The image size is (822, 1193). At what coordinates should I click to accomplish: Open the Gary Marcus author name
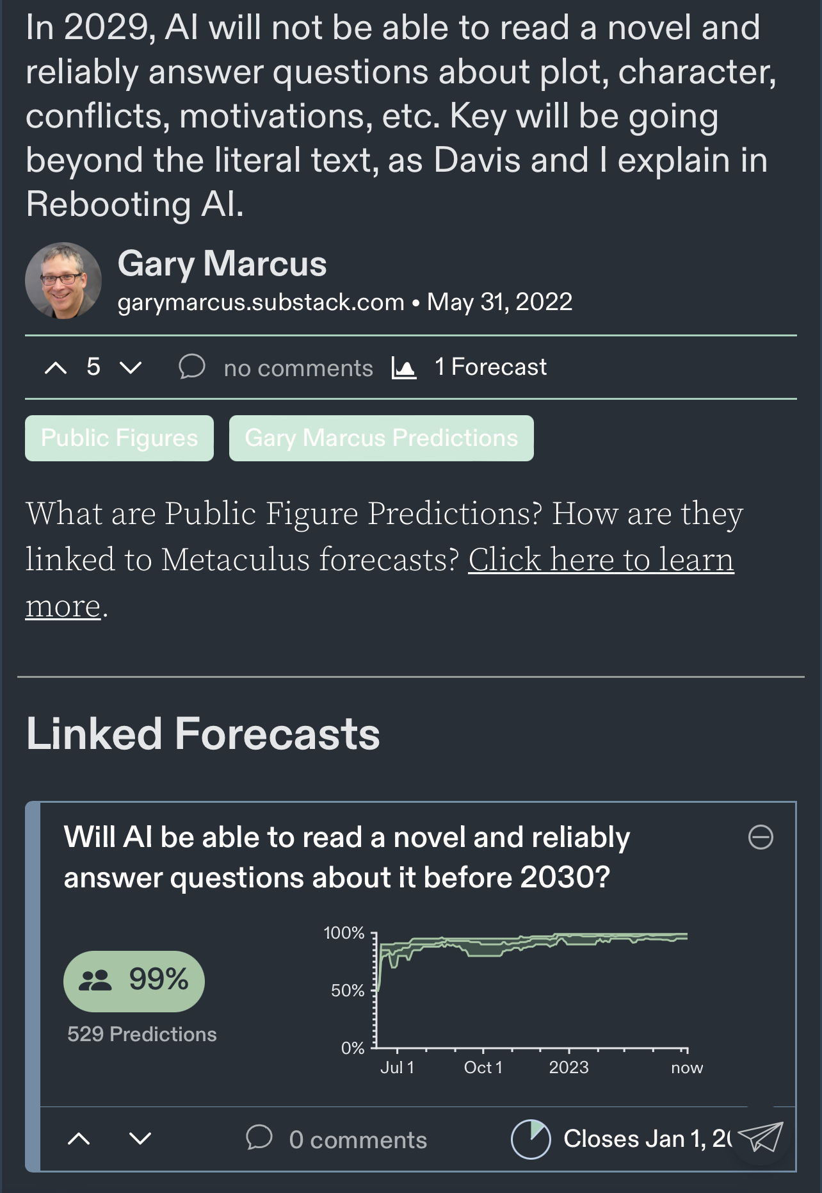[x=222, y=263]
